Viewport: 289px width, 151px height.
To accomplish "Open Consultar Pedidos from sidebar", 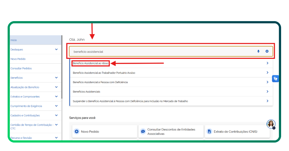I will 21,68.
